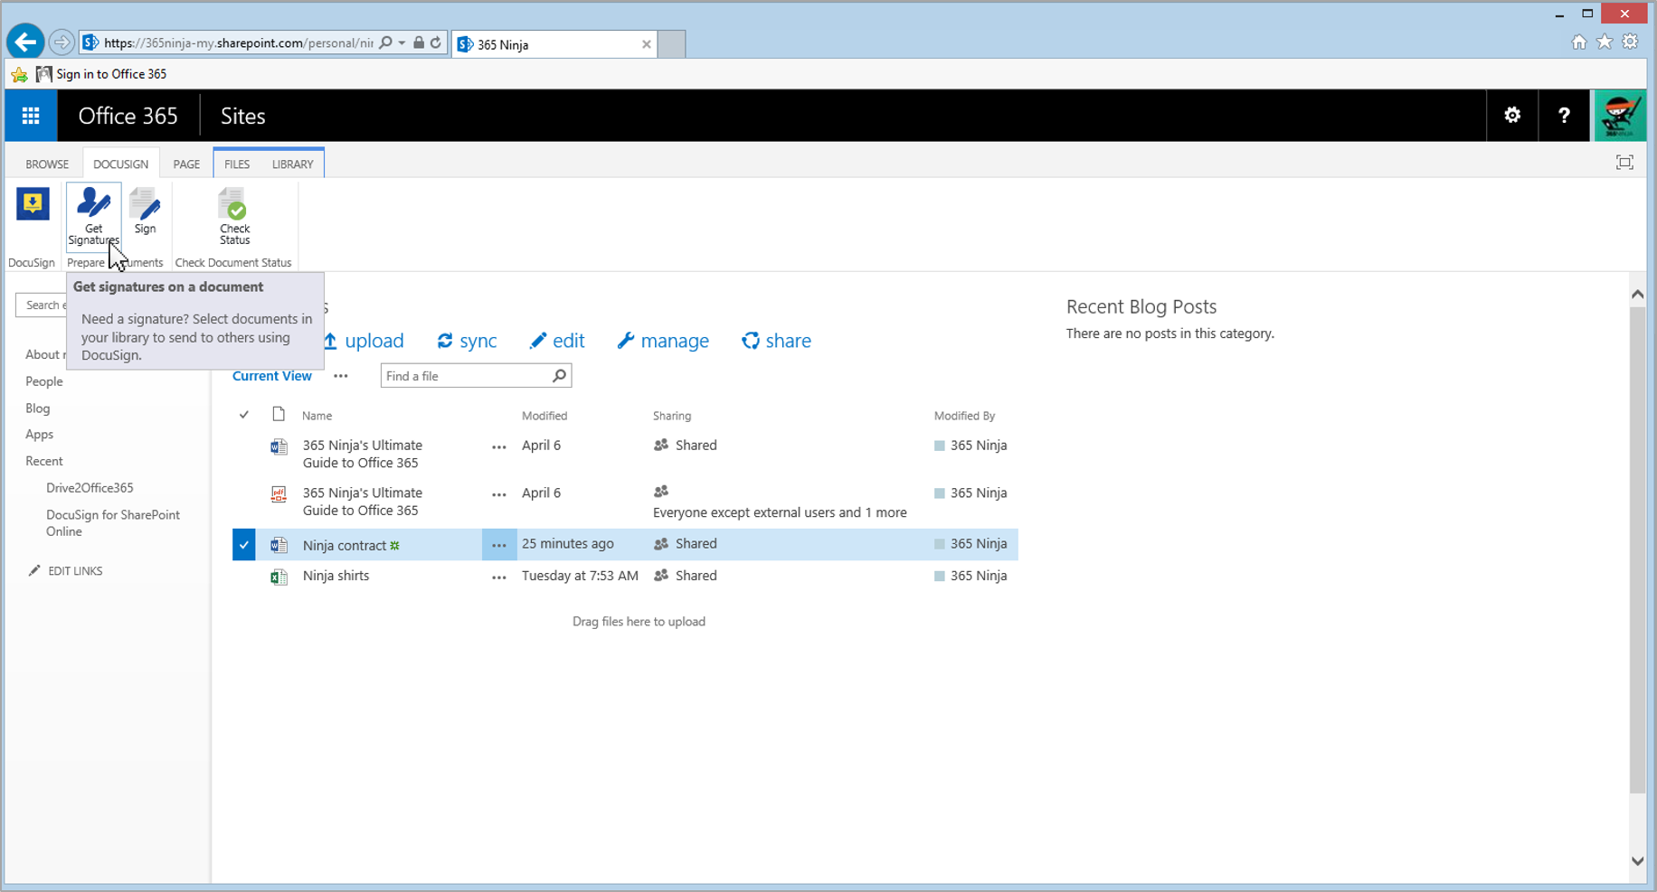
Task: Click the sync link
Action: click(467, 341)
